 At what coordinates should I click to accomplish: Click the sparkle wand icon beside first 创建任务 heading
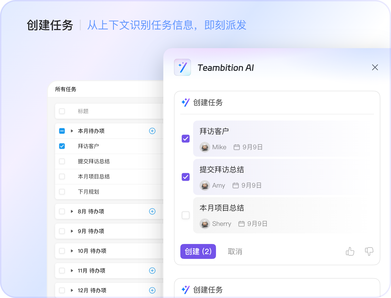tap(185, 102)
